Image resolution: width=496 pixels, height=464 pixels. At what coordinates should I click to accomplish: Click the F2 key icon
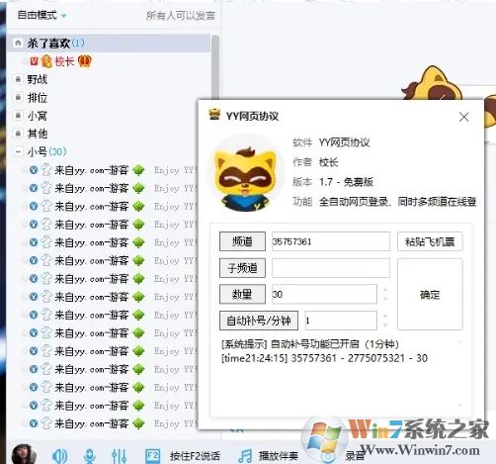pos(153,456)
